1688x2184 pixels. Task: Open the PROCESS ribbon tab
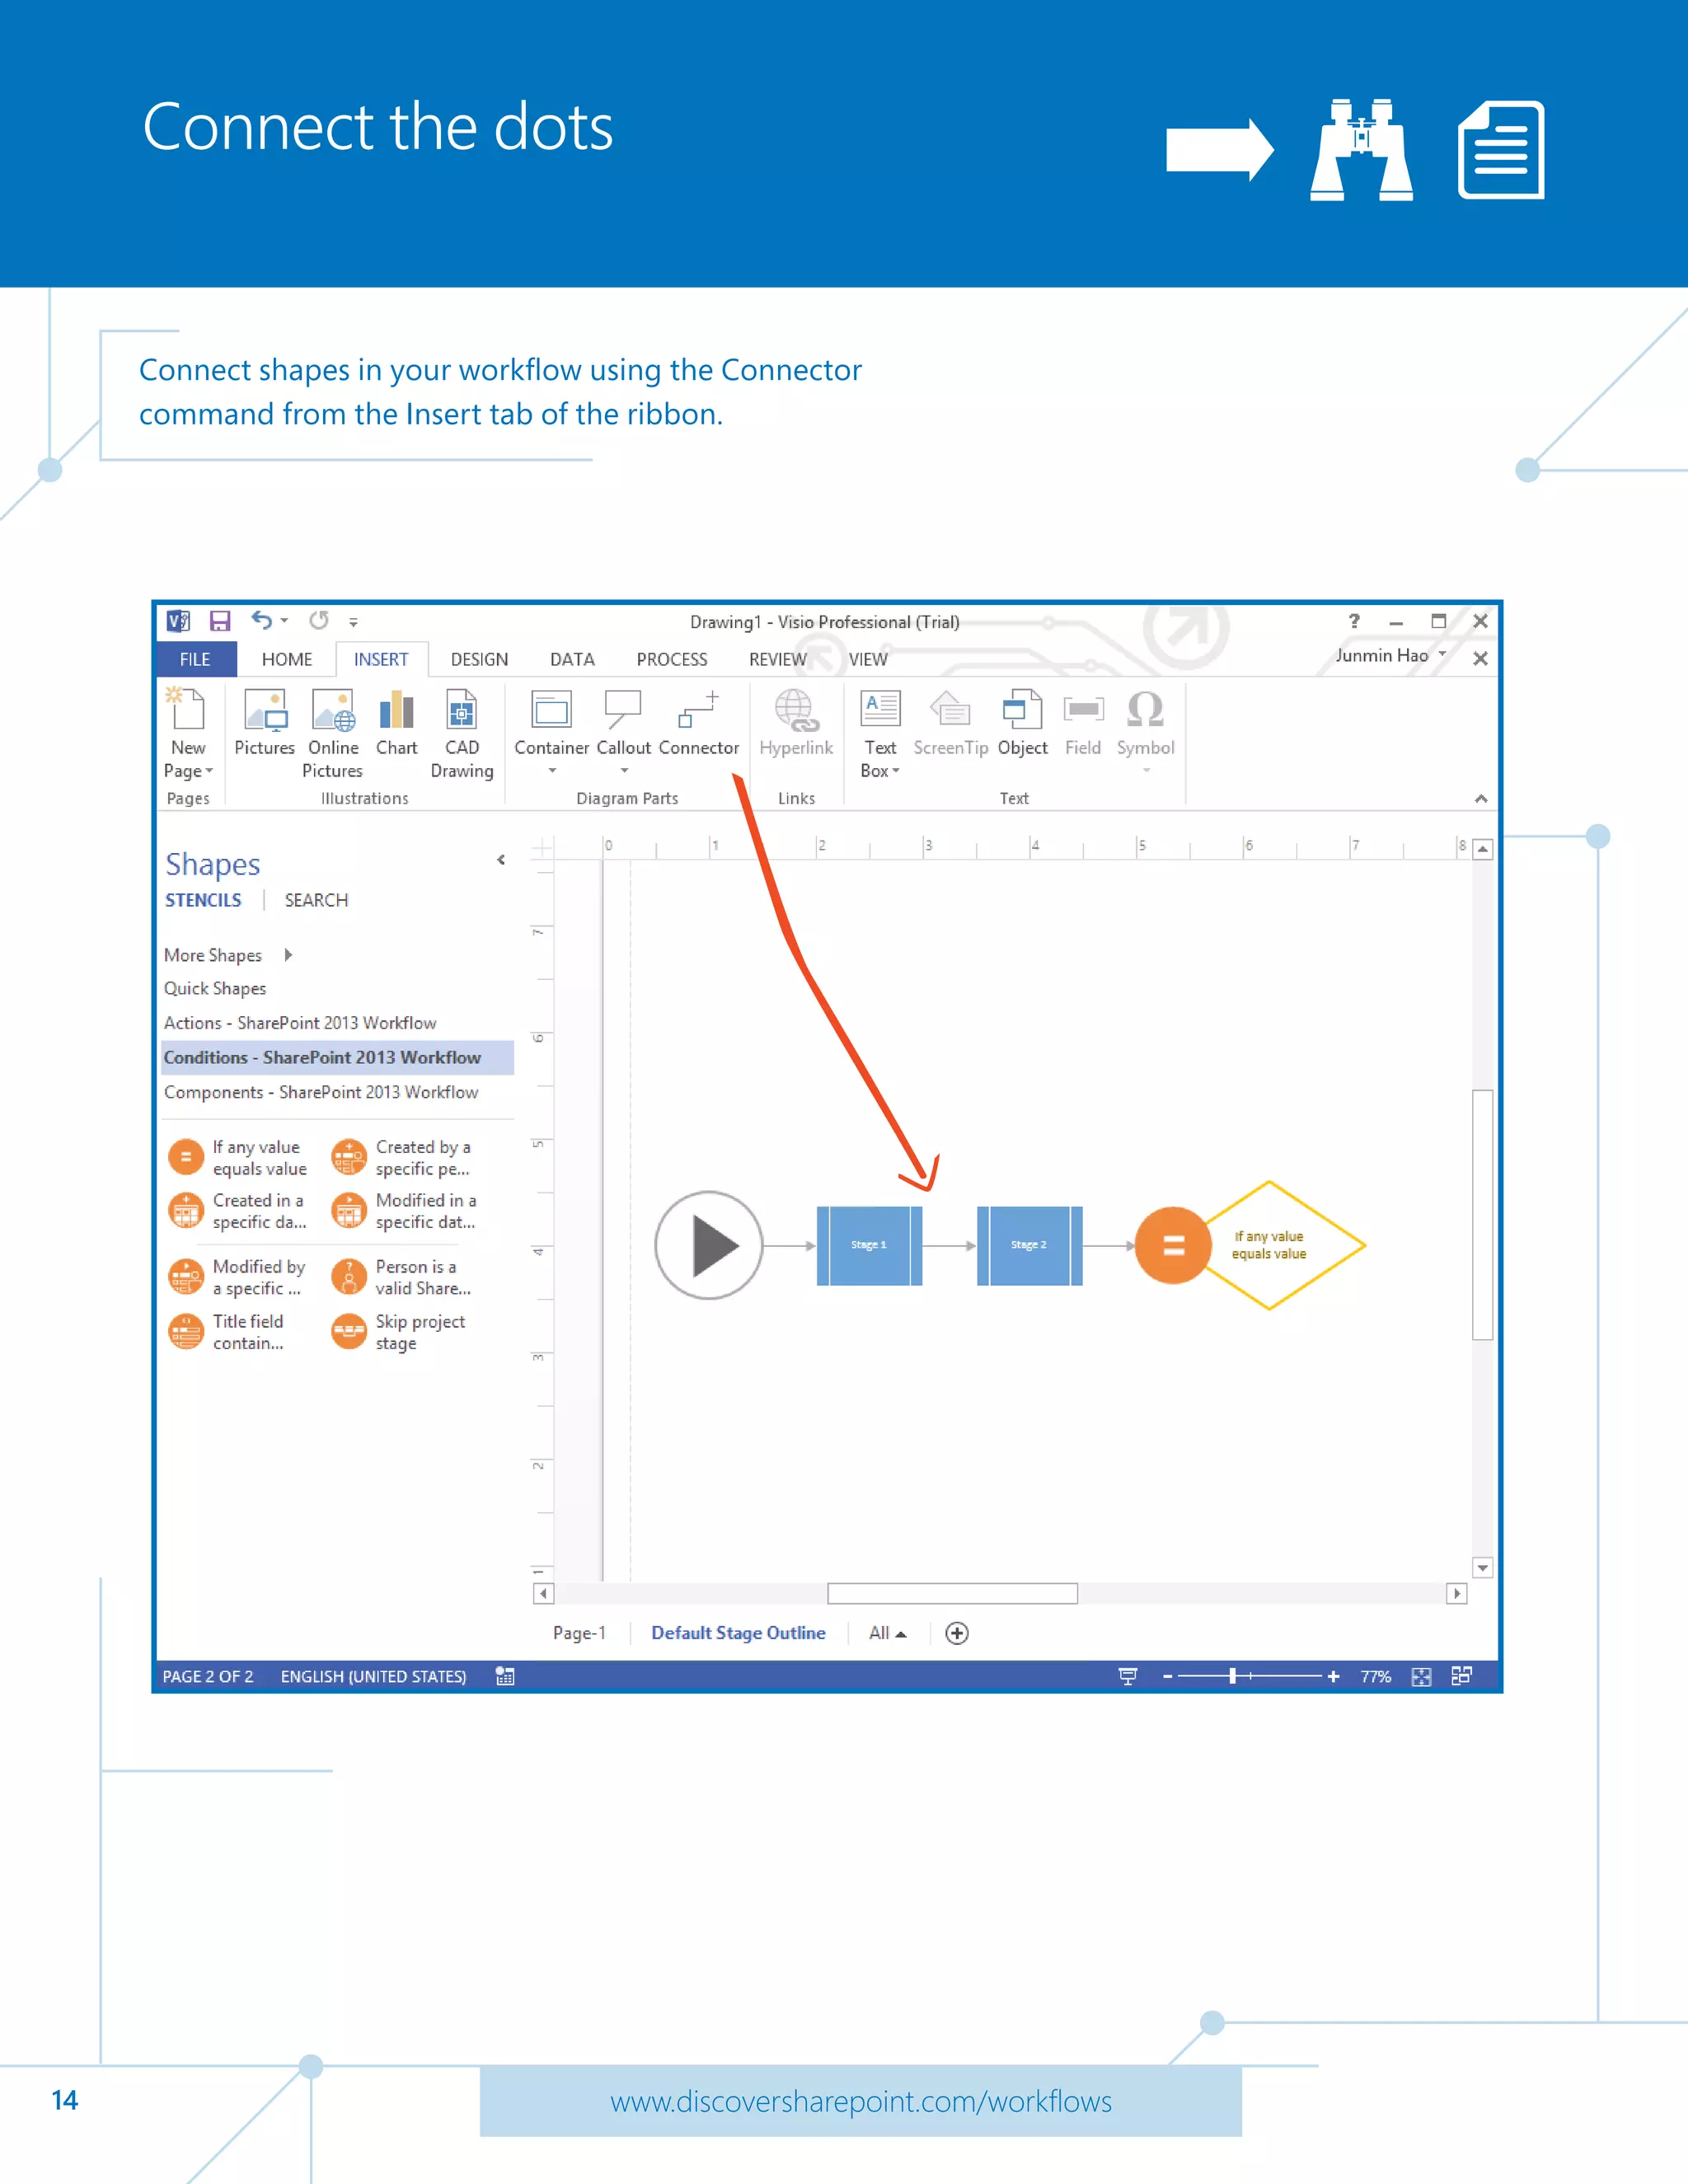pyautogui.click(x=672, y=659)
